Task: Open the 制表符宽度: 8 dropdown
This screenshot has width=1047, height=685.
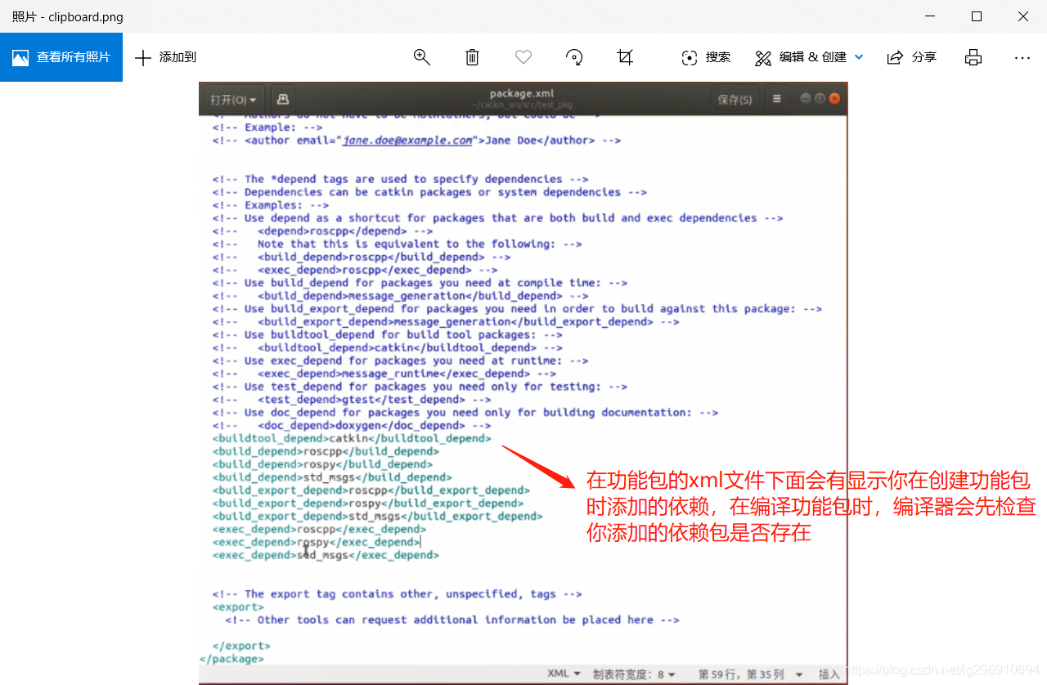Action: [634, 674]
